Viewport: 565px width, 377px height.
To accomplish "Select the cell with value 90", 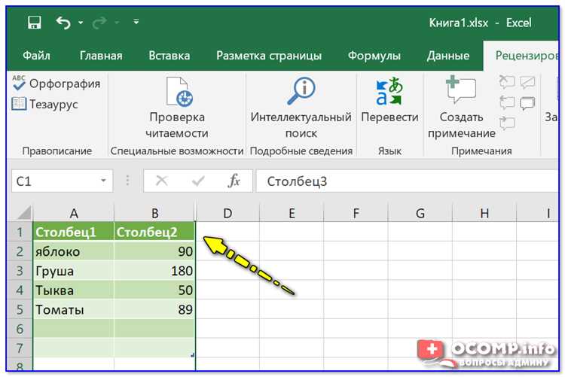I will point(154,251).
